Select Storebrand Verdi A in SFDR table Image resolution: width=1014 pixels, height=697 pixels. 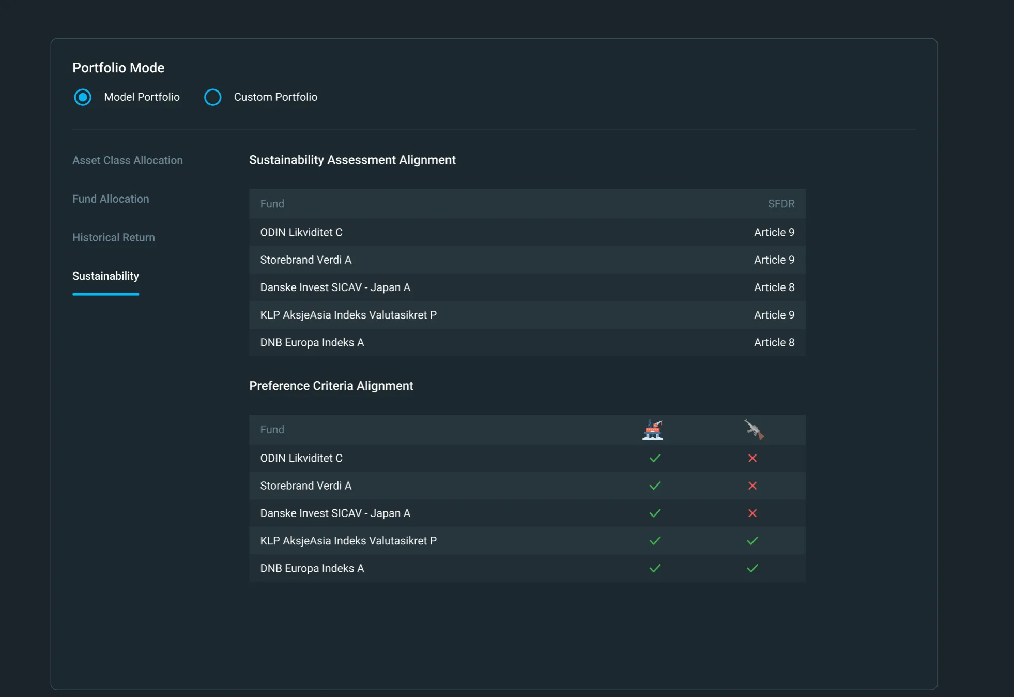point(527,260)
